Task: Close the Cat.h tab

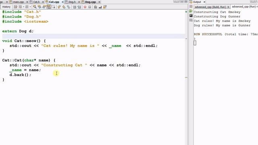Action: pyautogui.click(x=43, y=2)
